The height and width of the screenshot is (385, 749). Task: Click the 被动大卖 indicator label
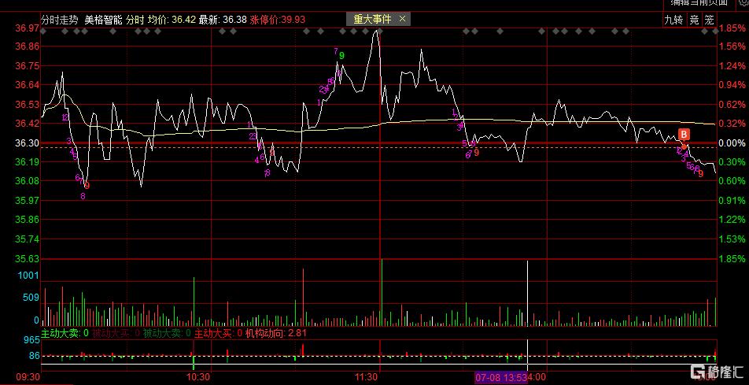point(167,333)
